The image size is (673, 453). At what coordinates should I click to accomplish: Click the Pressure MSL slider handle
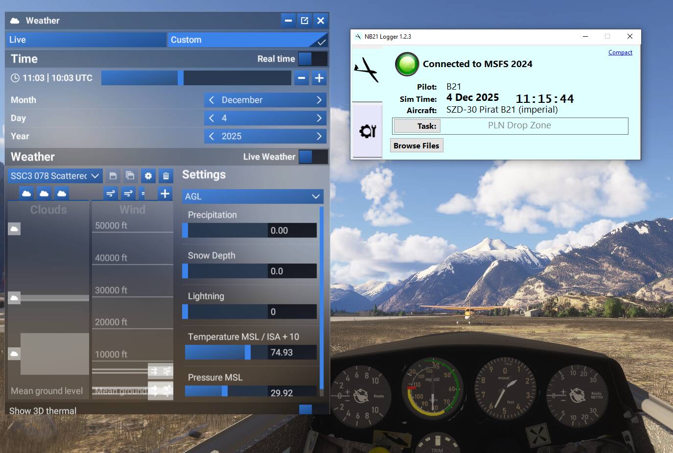pyautogui.click(x=225, y=391)
